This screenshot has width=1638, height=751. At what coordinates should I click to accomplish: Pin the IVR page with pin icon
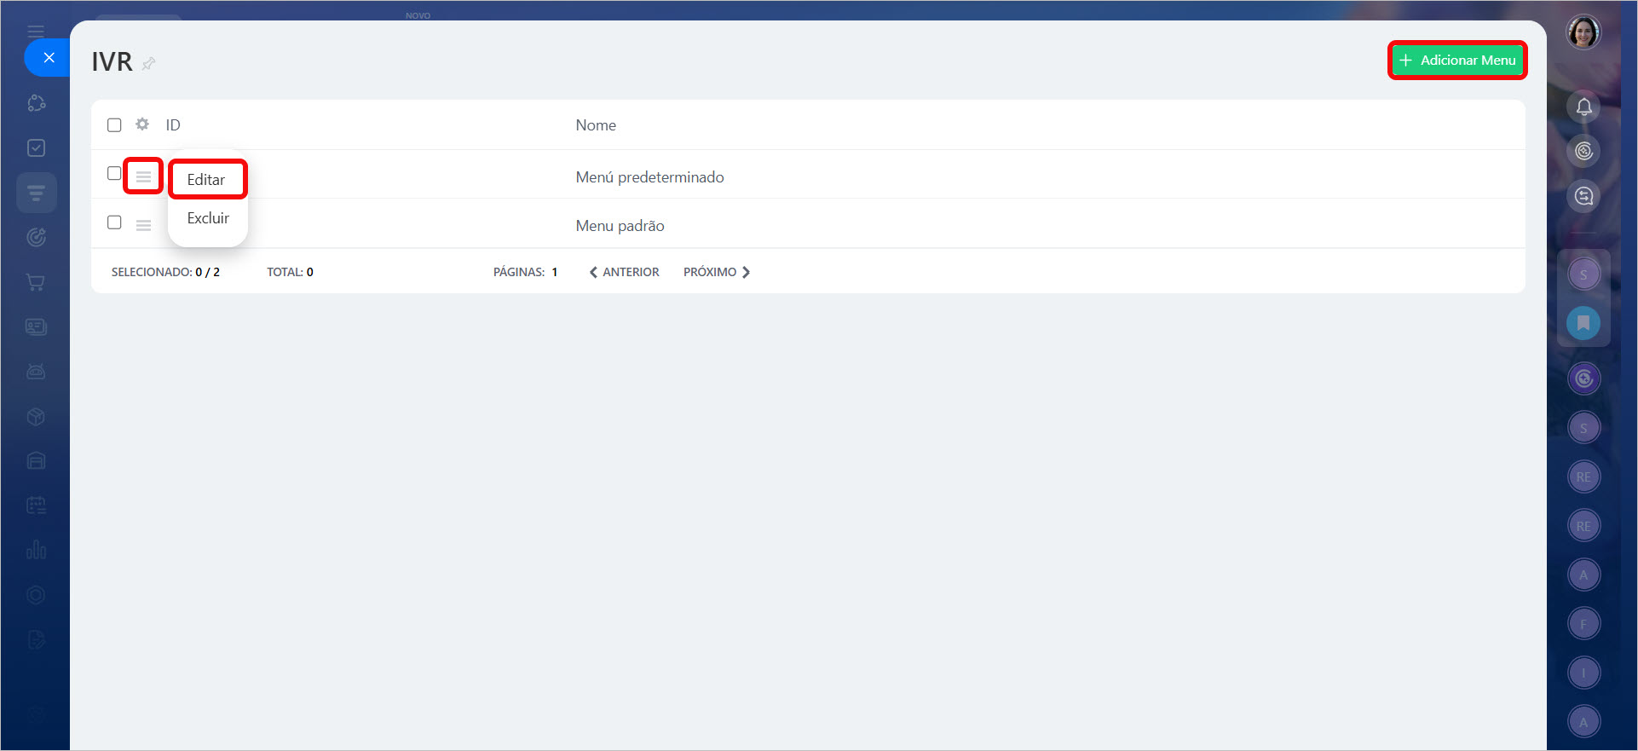(149, 63)
